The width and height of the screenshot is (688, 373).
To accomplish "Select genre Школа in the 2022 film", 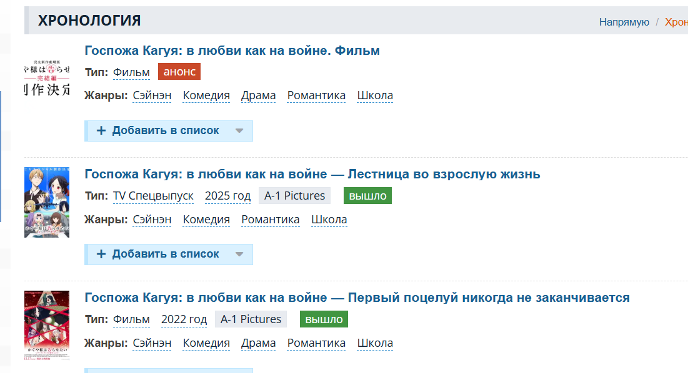I will (x=375, y=343).
